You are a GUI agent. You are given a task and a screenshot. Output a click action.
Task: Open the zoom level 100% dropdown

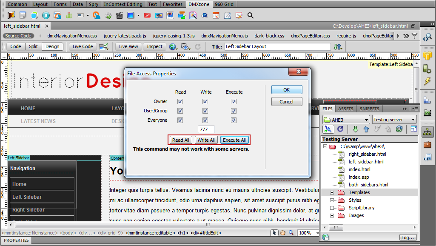point(309,233)
